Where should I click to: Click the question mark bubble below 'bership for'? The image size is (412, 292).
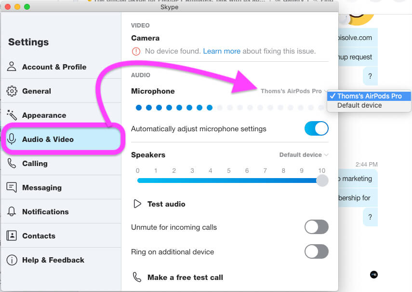pos(370,217)
